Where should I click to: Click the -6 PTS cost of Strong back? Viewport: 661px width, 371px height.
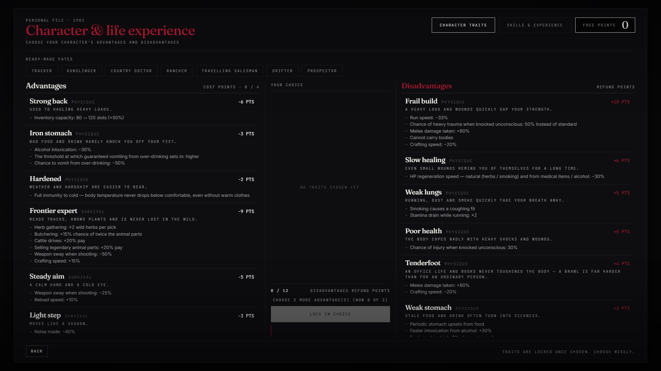pos(246,102)
